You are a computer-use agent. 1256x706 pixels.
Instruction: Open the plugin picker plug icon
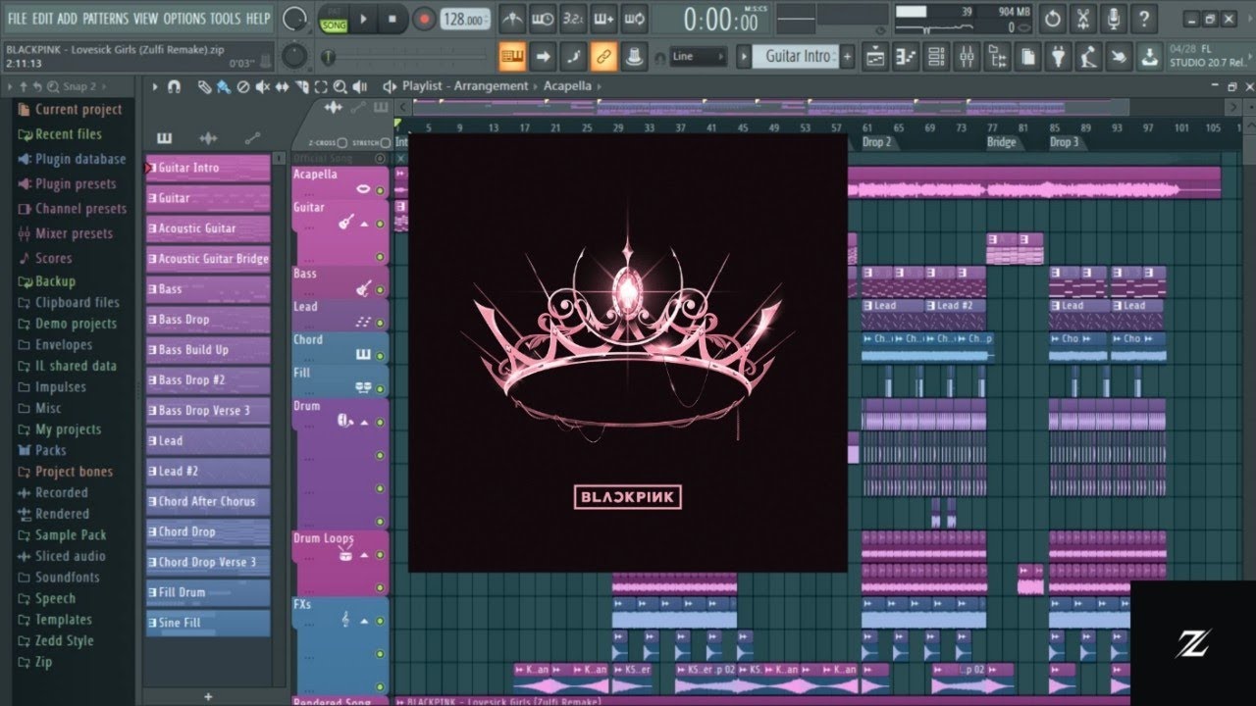pos(1058,57)
